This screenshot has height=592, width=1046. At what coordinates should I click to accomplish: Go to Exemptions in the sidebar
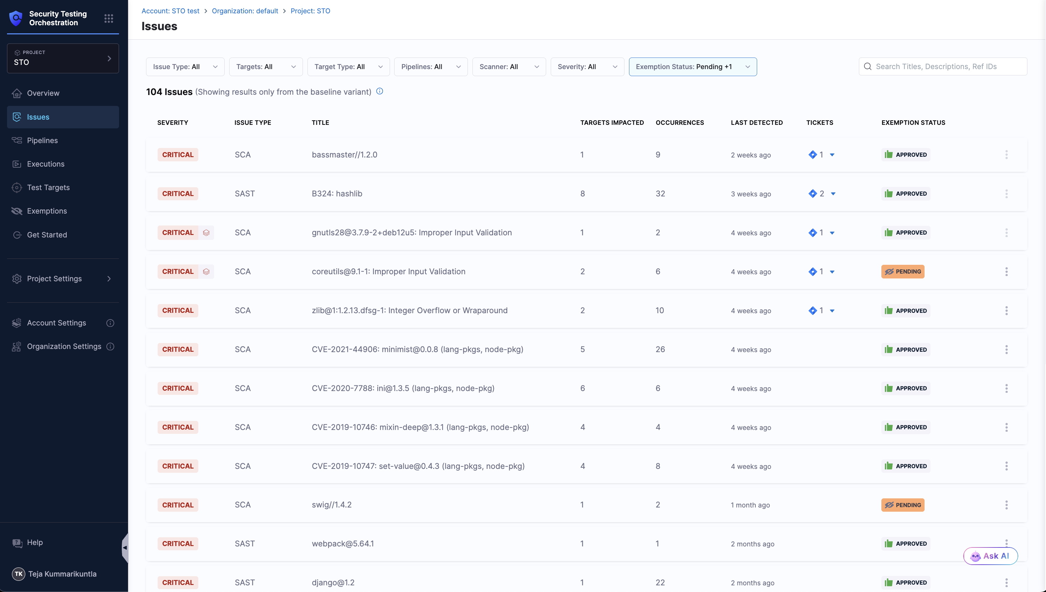click(x=47, y=211)
